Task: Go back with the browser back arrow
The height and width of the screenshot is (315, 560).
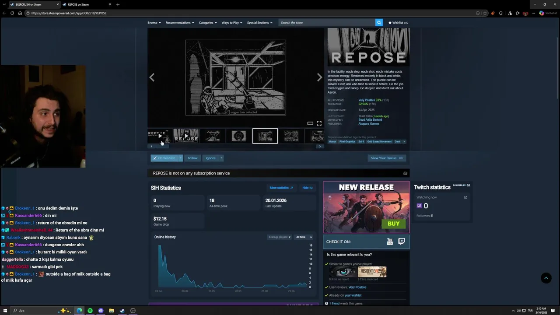Action: 4,13
